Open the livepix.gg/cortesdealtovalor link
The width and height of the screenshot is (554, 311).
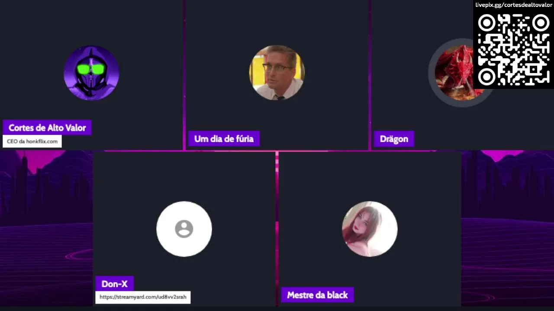513,5
